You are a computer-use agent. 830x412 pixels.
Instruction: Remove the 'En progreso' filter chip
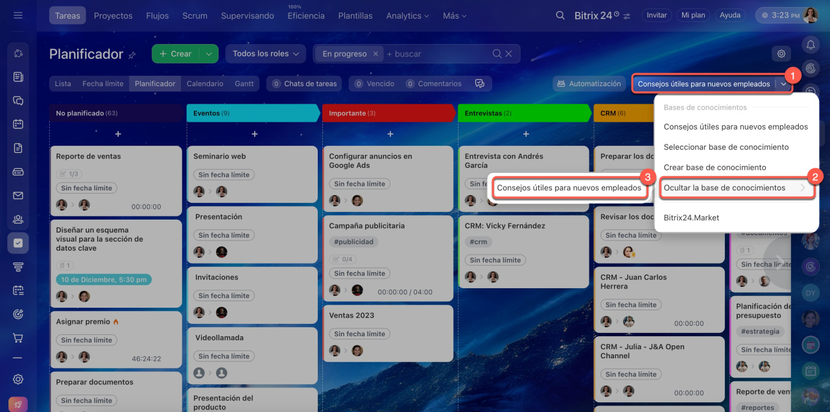tap(376, 54)
